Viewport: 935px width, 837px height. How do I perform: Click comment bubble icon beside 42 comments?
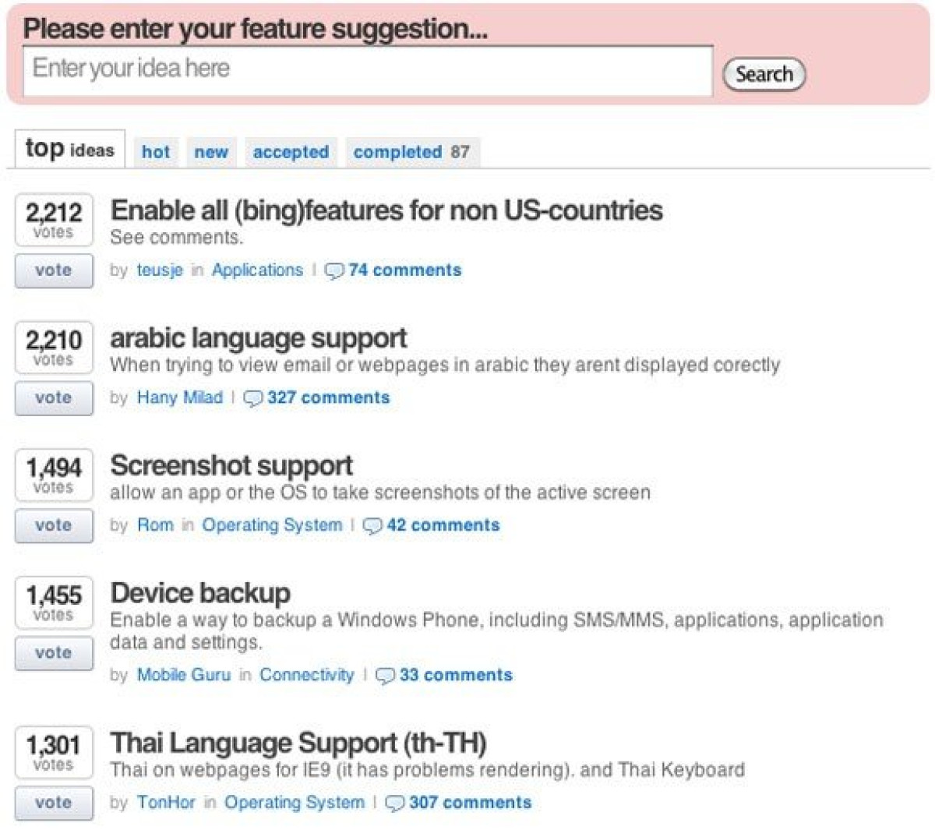372,526
